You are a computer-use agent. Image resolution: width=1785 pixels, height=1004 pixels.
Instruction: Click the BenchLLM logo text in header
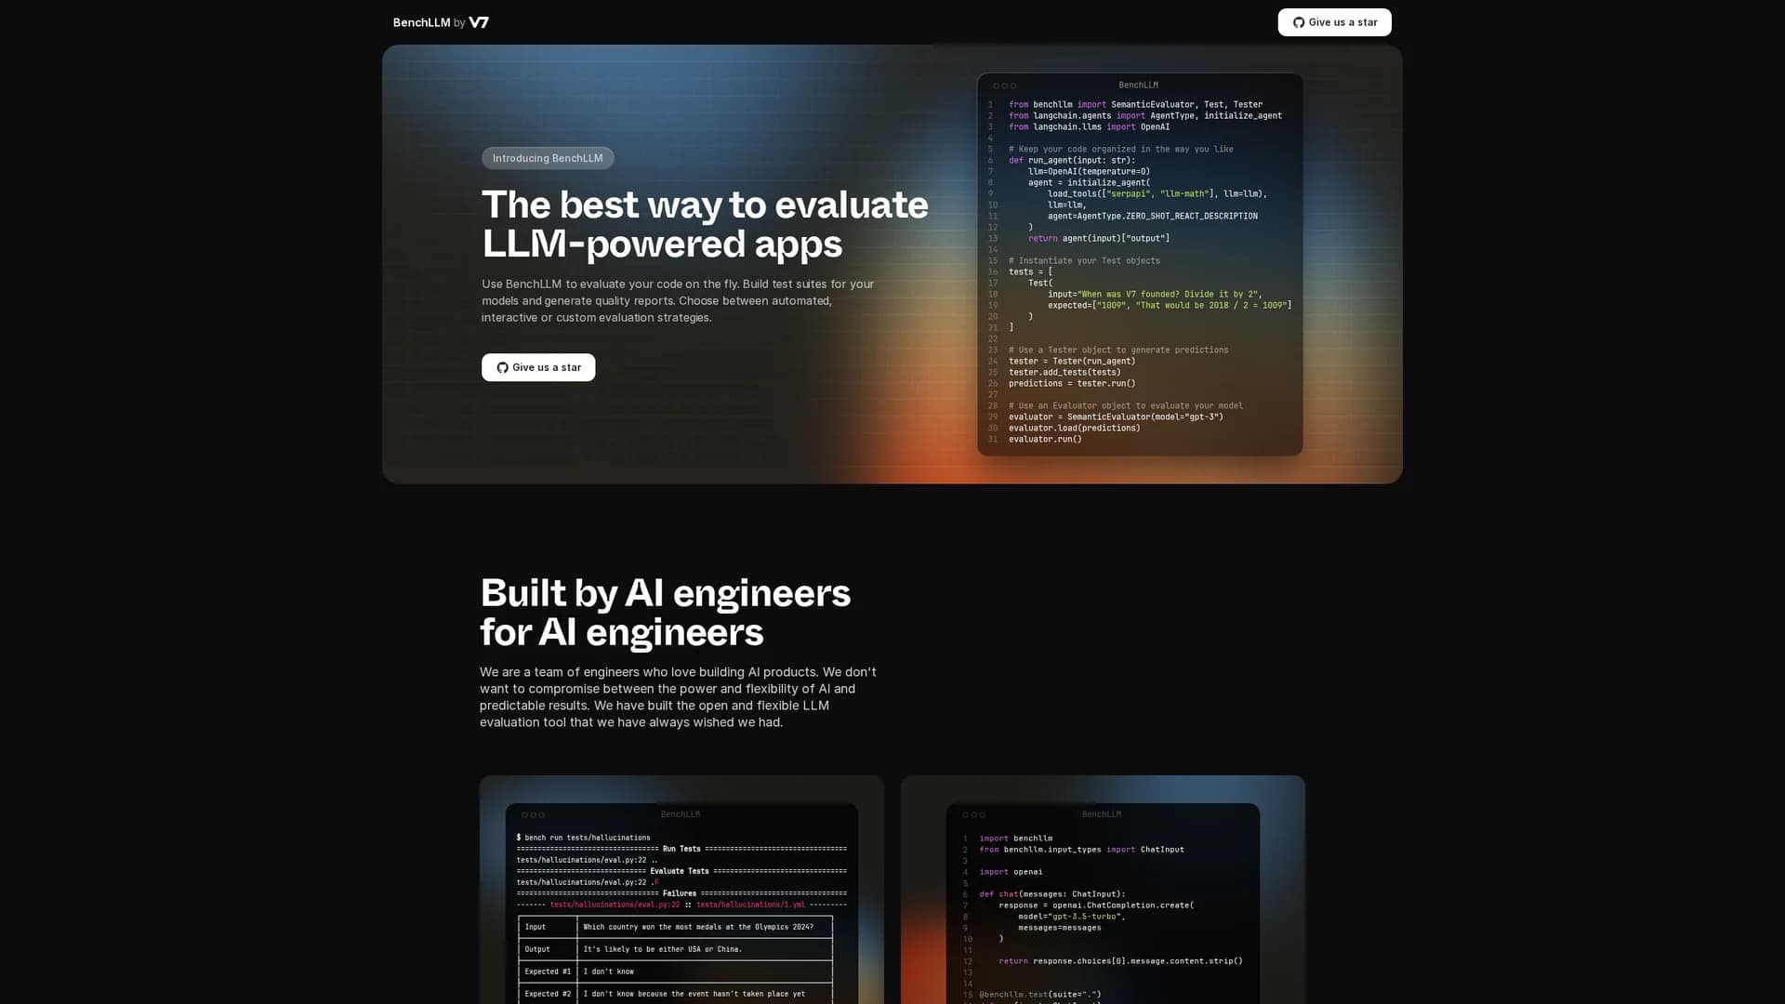coord(421,22)
